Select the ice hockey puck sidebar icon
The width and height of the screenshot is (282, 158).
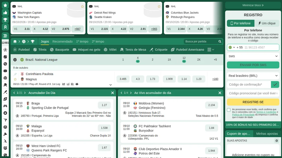[x=5, y=71]
